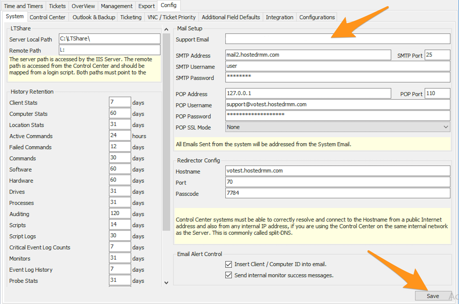Open the Tickets tab
The image size is (459, 304).
pyautogui.click(x=57, y=6)
